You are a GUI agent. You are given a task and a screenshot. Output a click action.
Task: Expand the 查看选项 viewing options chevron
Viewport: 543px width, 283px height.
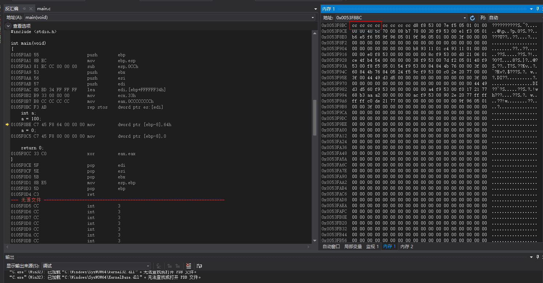(8, 26)
